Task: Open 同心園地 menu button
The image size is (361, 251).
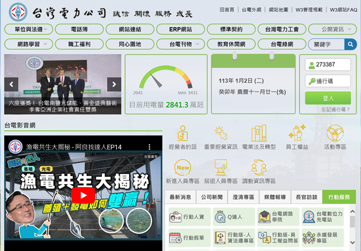Action: point(130,44)
